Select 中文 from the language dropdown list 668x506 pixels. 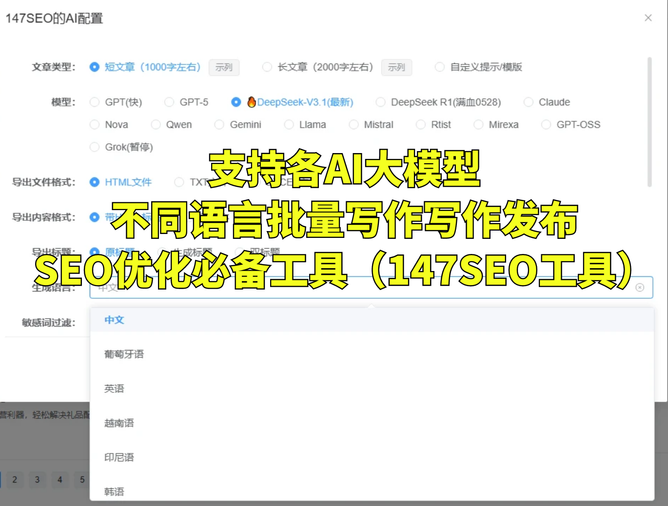coord(114,320)
